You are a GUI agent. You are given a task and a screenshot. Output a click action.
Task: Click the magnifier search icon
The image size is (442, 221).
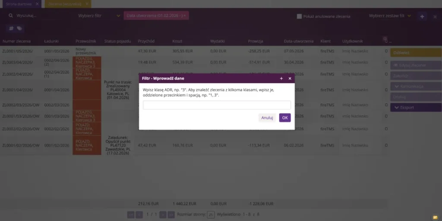[11, 16]
